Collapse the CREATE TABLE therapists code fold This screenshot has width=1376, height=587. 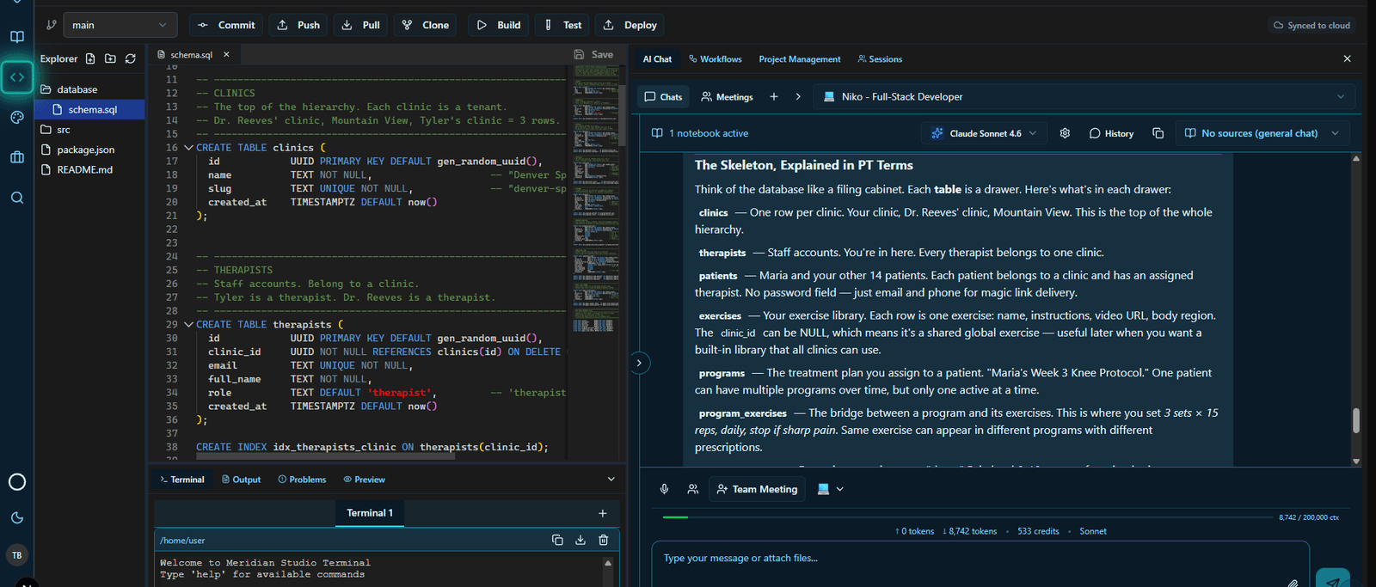point(188,325)
